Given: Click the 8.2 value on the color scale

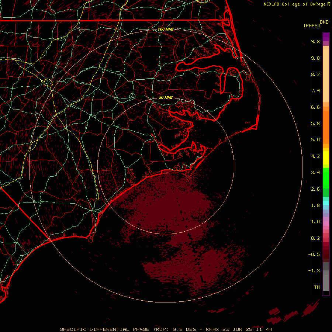Looking at the screenshot, I should click(315, 74).
